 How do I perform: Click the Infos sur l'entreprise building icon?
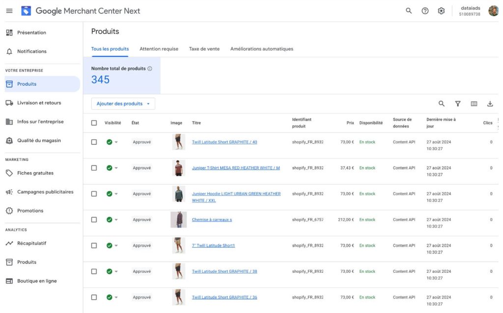point(9,122)
